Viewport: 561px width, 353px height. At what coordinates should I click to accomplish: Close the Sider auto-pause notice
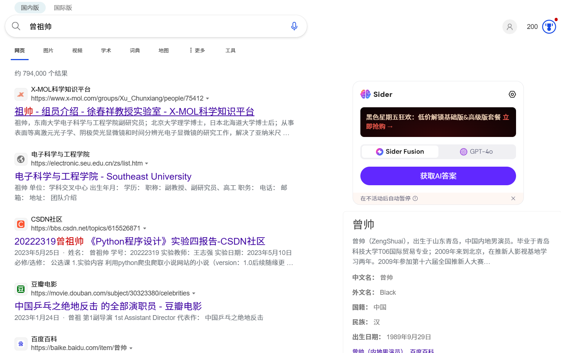pos(513,199)
